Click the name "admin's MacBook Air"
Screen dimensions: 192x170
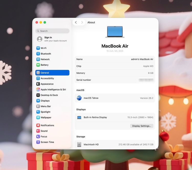coord(142,59)
